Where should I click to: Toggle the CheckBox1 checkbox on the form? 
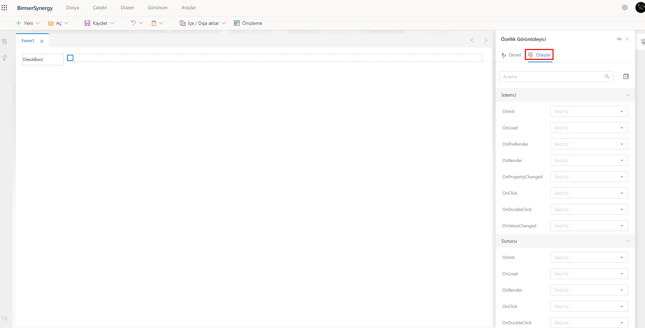point(70,58)
